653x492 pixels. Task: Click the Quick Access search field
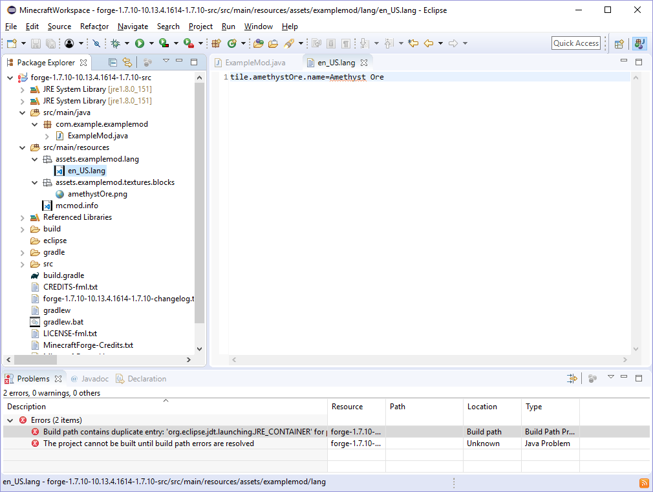coord(576,43)
